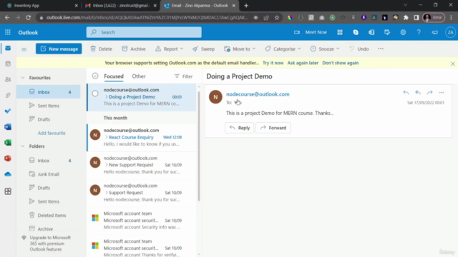Open To Do checkmark app
The height and width of the screenshot is (257, 458).
(8, 111)
